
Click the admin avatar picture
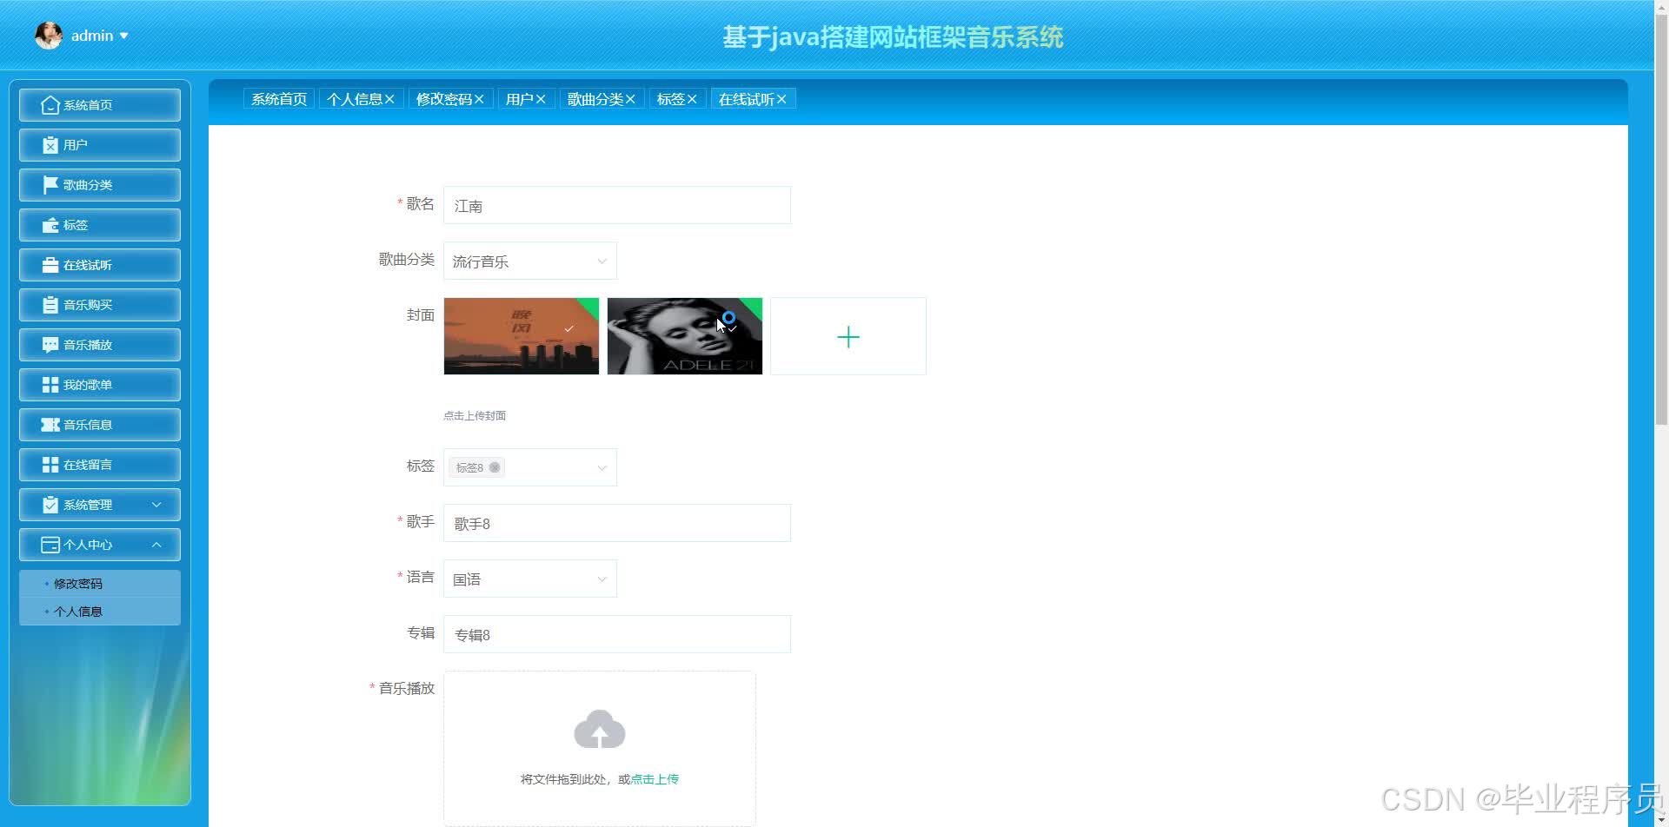pos(49,35)
